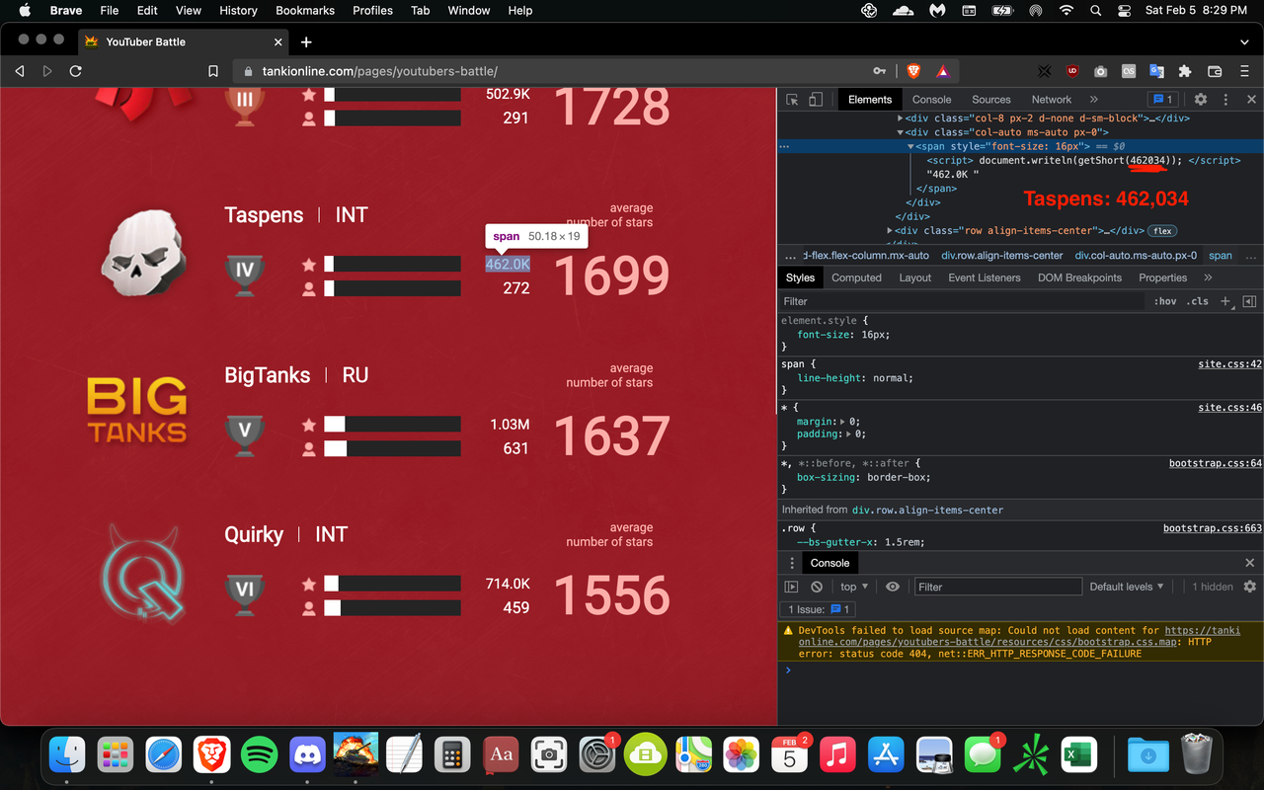Open a new tab with the plus button

tap(306, 41)
